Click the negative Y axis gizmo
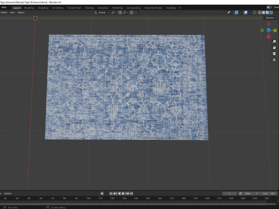 tap(262, 30)
